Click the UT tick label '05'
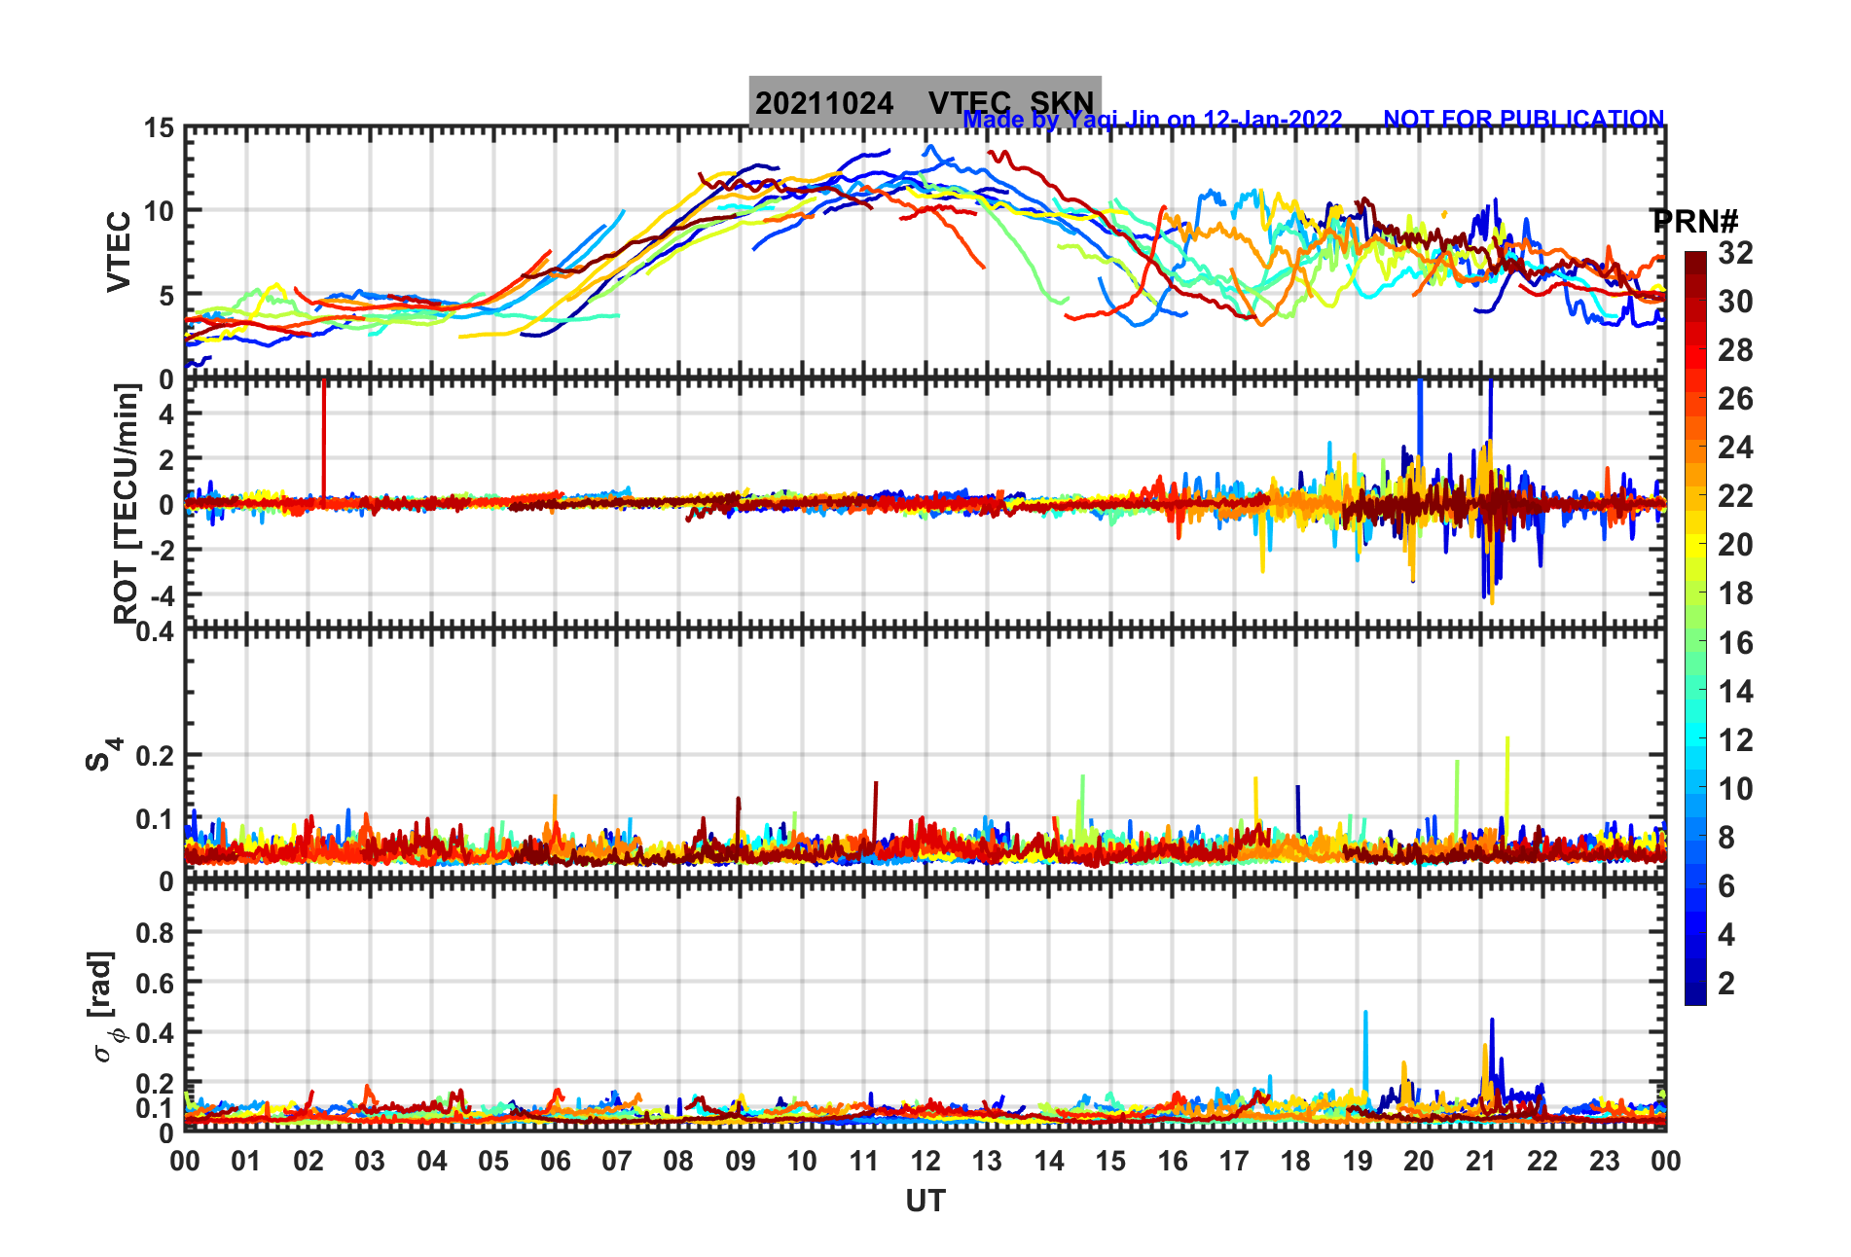1851x1257 pixels. [493, 1161]
